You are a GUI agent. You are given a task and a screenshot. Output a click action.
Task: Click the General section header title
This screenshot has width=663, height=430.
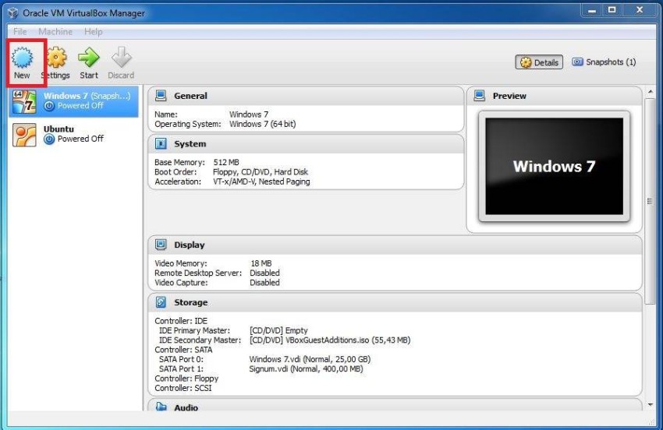point(190,96)
